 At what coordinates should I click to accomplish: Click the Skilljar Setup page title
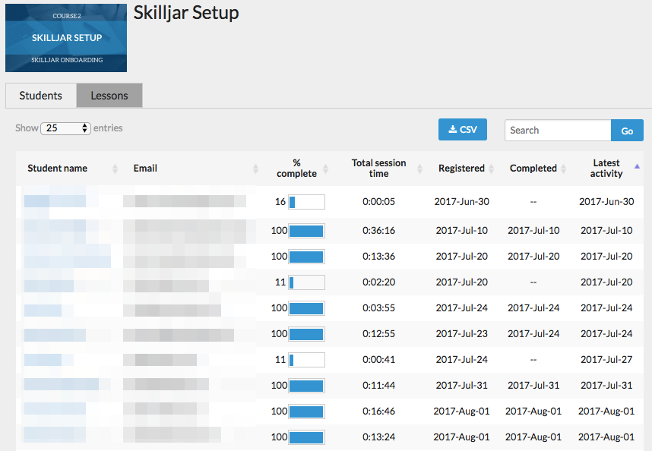coord(186,13)
